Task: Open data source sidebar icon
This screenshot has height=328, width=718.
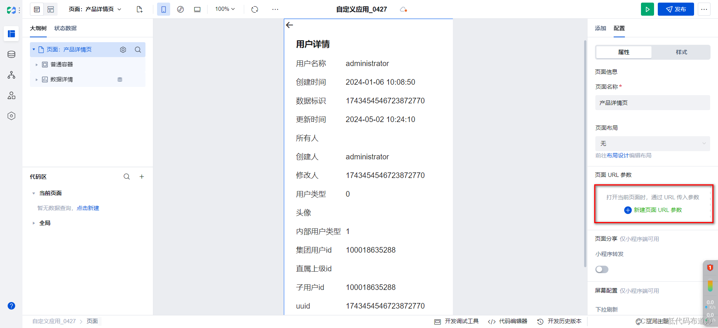Action: coord(12,54)
